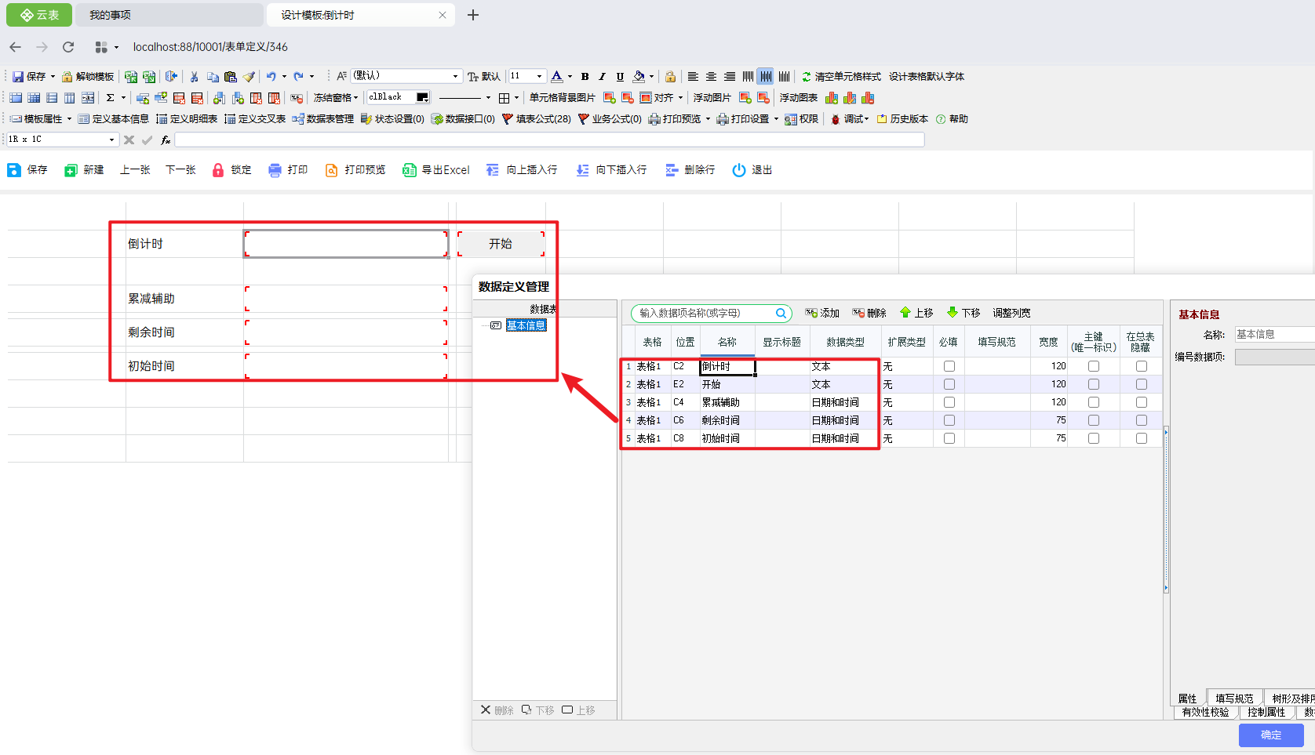This screenshot has width=1315, height=755.
Task: Click the 确定 confirm button
Action: click(x=1270, y=735)
